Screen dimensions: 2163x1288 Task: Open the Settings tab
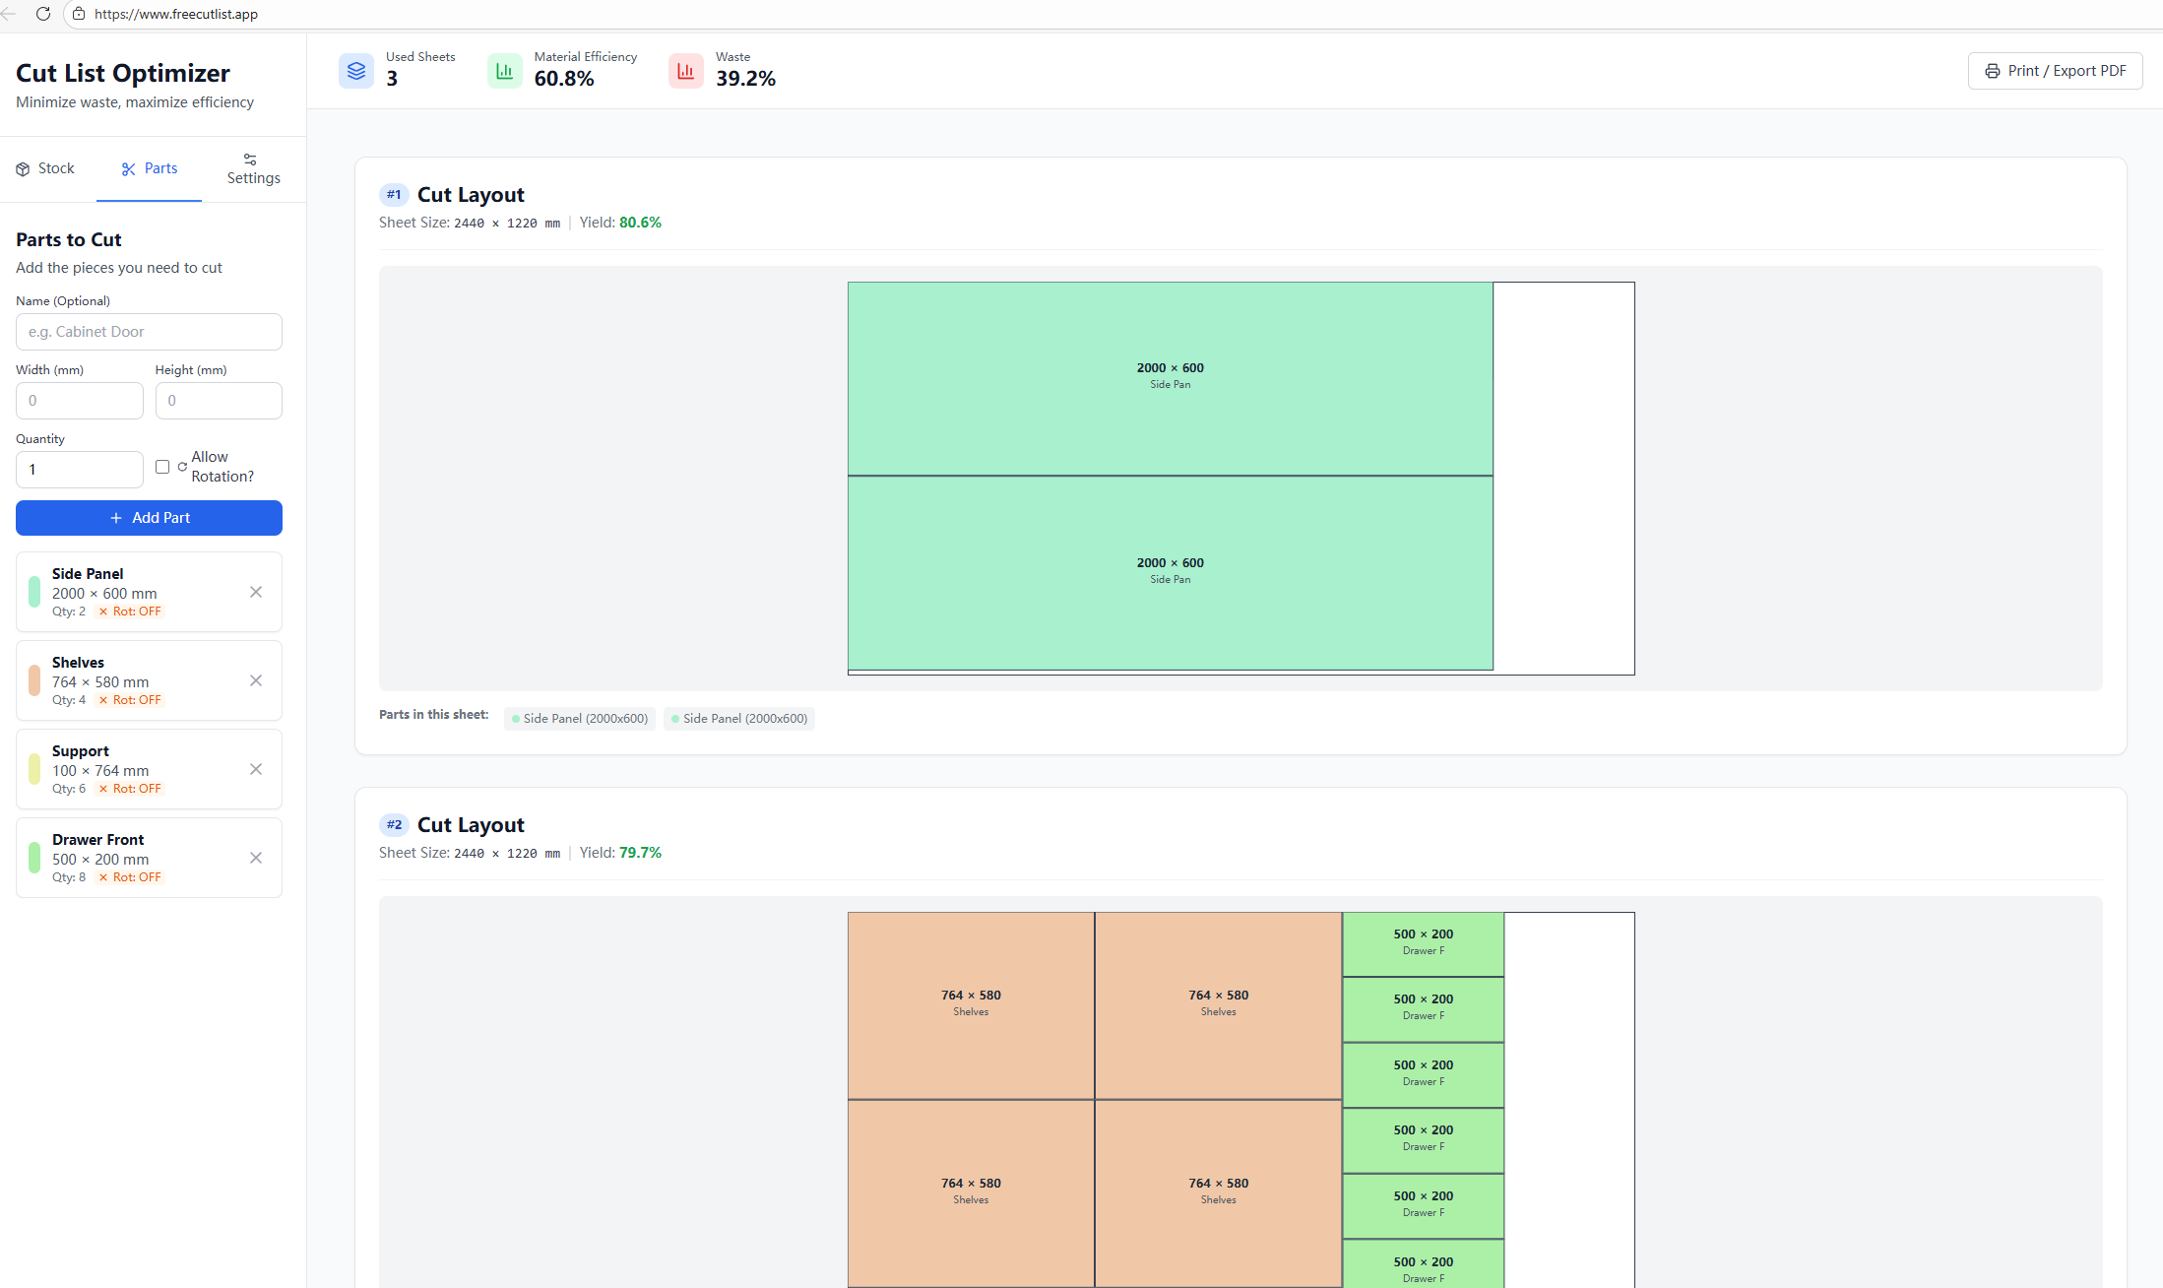tap(254, 168)
